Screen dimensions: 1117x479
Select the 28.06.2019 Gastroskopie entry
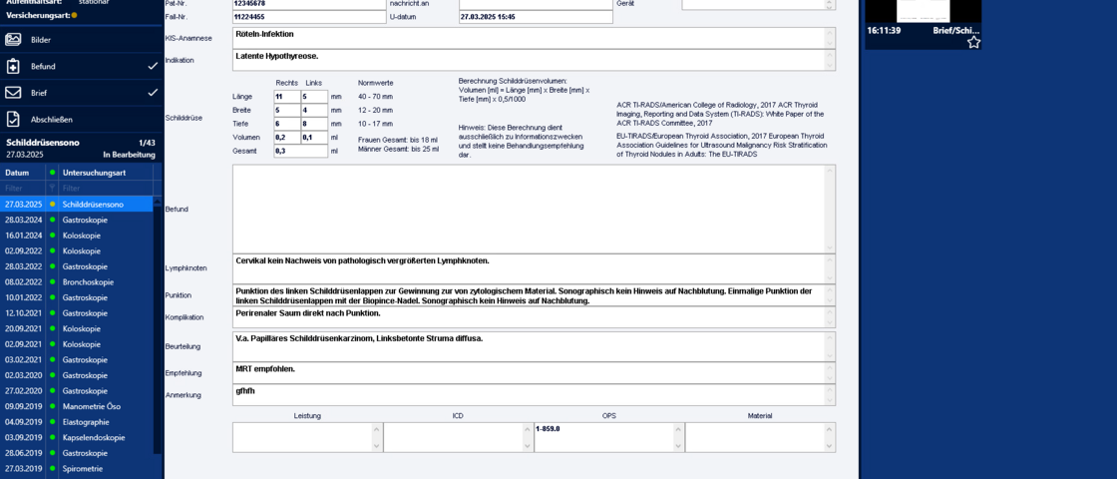[77, 453]
